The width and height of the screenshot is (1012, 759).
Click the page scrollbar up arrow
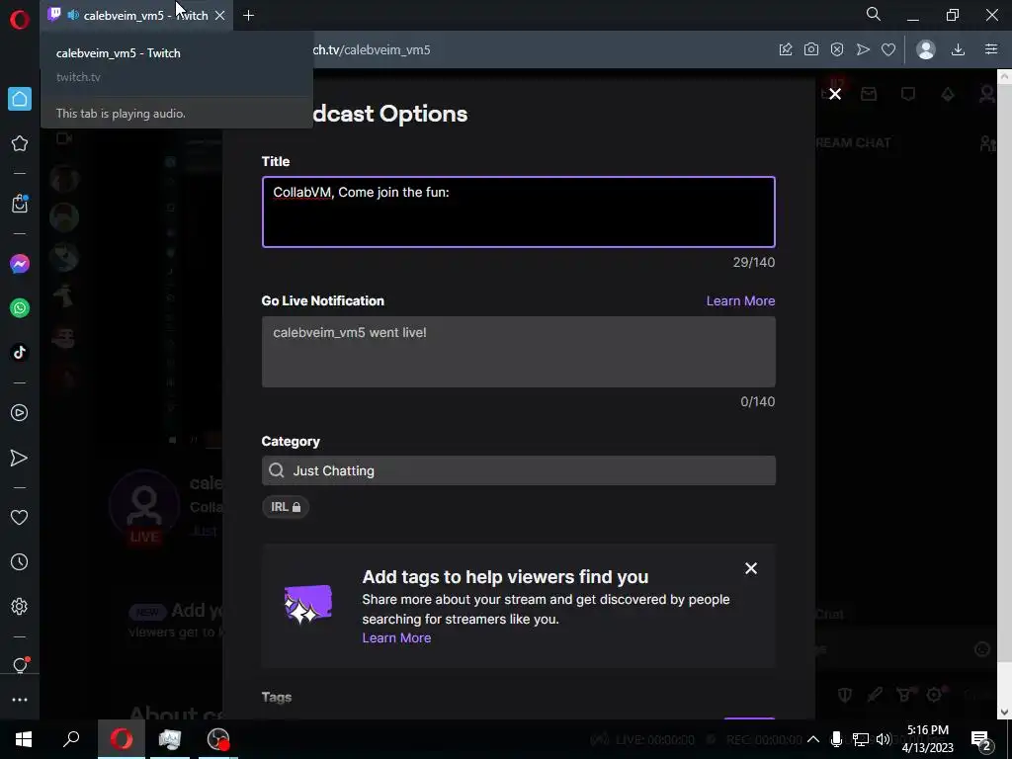1005,76
